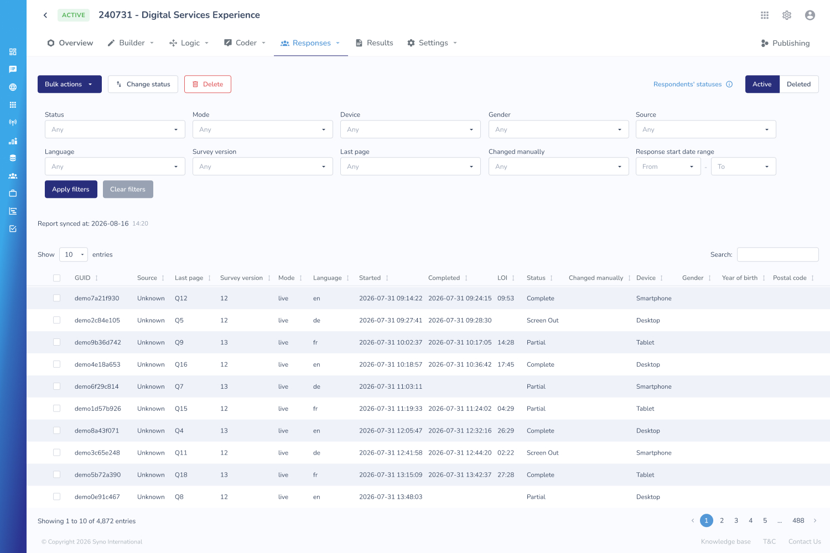Open the Builder tab menu
This screenshot has width=830, height=553.
point(131,43)
